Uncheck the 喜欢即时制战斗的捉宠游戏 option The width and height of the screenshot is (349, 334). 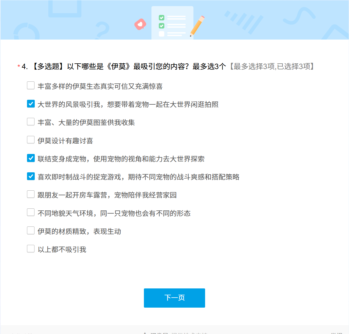(31, 176)
